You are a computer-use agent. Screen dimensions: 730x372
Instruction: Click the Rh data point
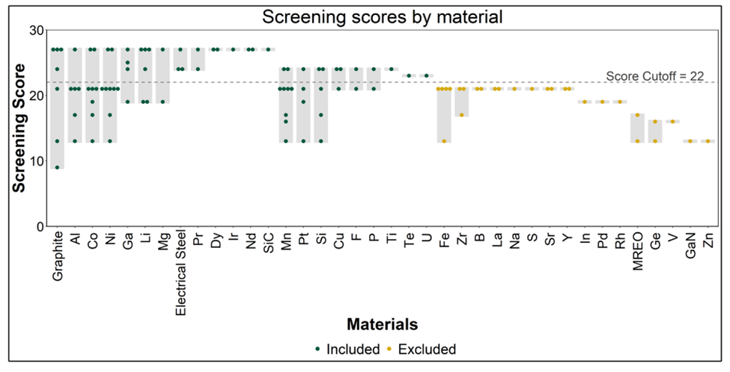620,102
